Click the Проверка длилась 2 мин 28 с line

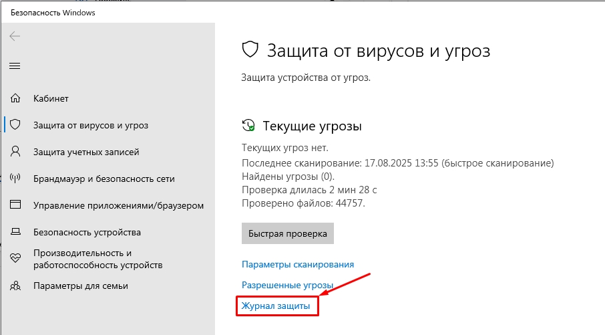click(309, 190)
